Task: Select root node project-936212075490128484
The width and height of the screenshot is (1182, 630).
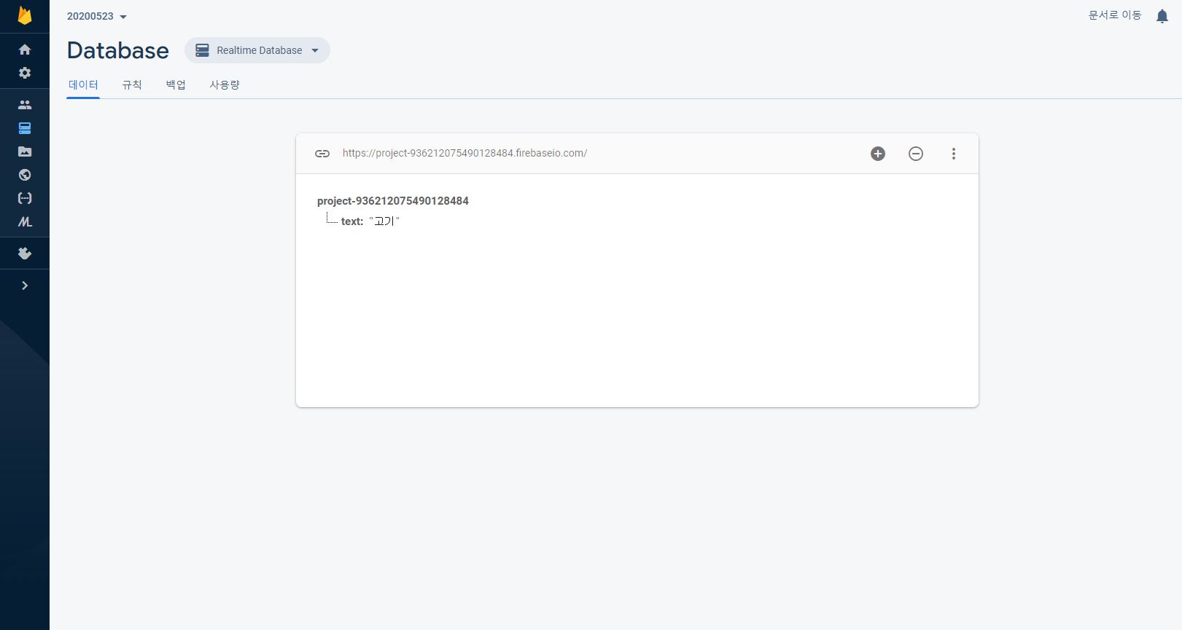Action: coord(393,201)
